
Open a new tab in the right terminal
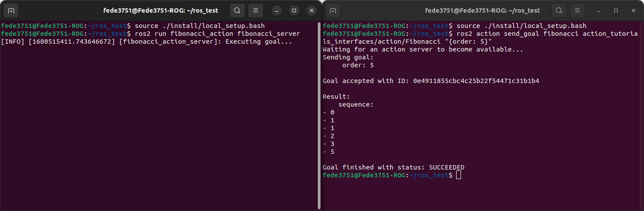pos(333,10)
